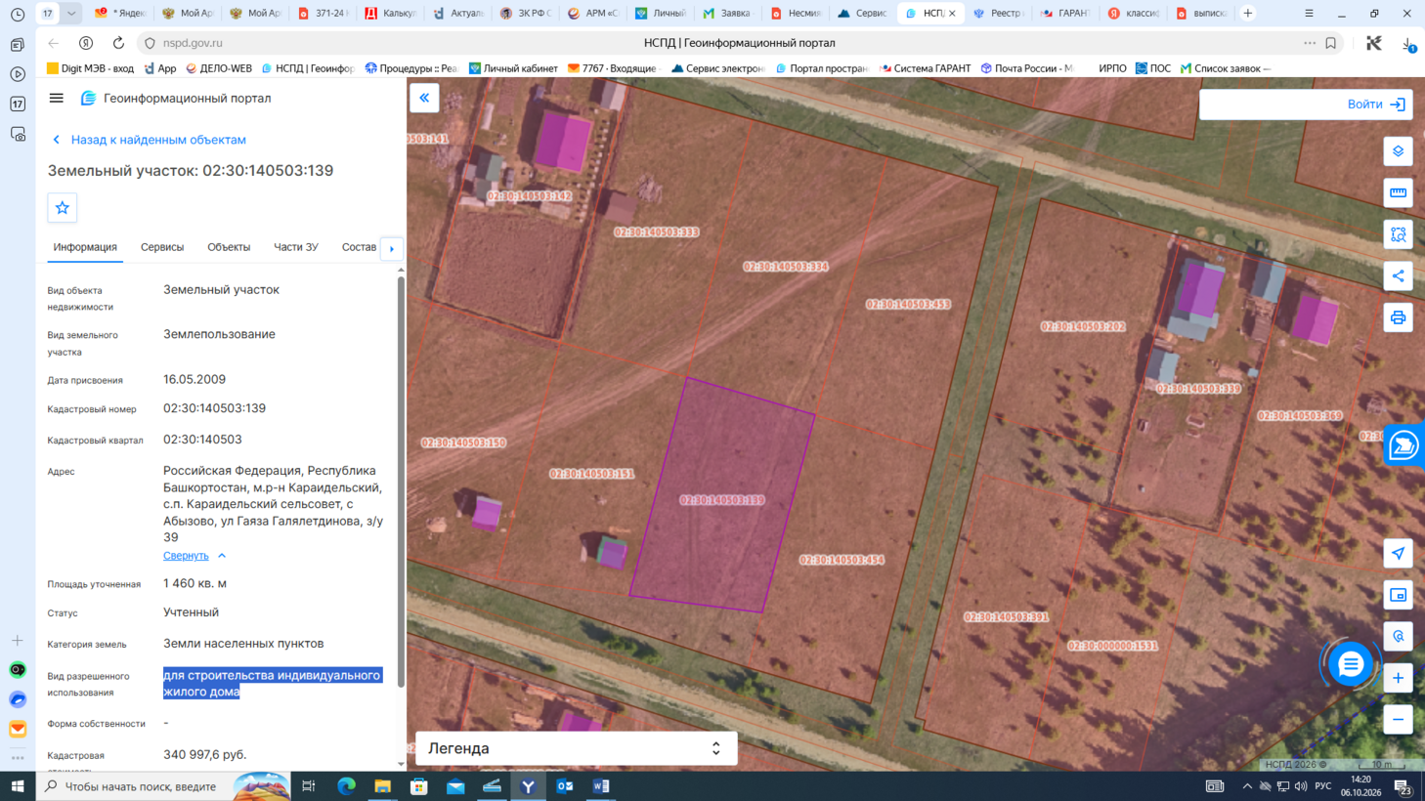Open Word from the taskbar
Image resolution: width=1425 pixels, height=801 pixels.
[601, 786]
